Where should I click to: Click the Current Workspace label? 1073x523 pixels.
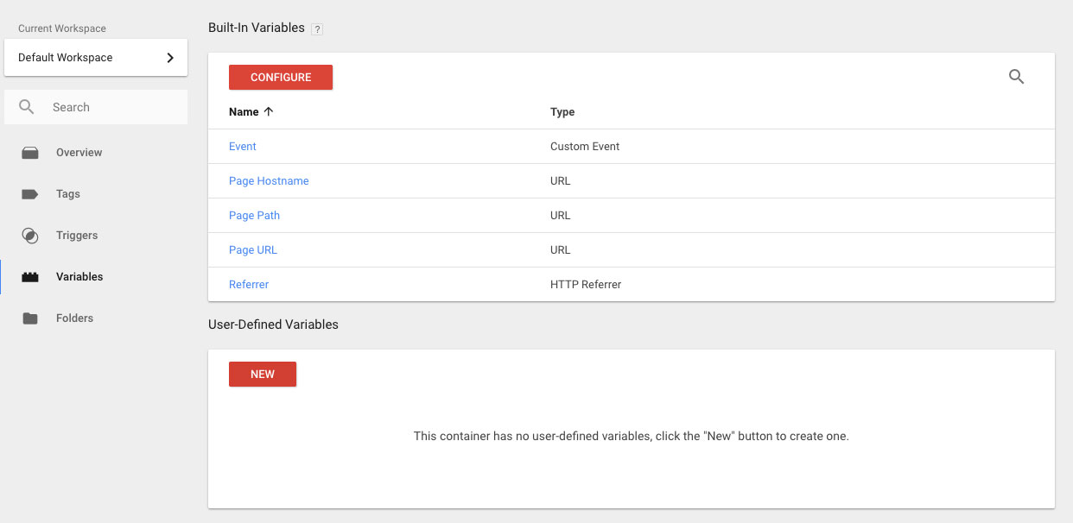(x=62, y=28)
